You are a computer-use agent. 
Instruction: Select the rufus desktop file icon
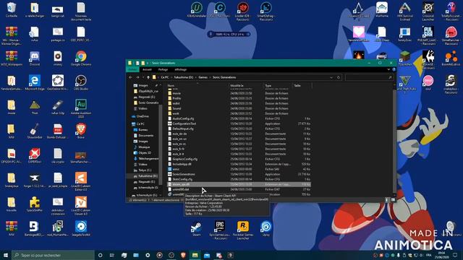click(x=35, y=34)
